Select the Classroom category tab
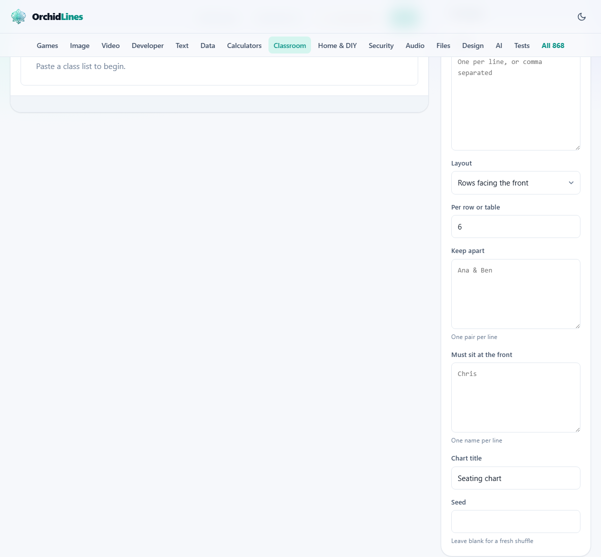The width and height of the screenshot is (601, 557). point(289,45)
